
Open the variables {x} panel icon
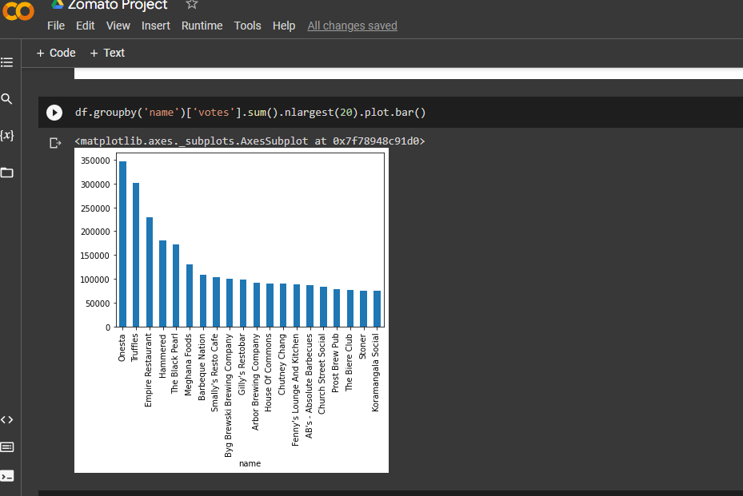[6, 135]
